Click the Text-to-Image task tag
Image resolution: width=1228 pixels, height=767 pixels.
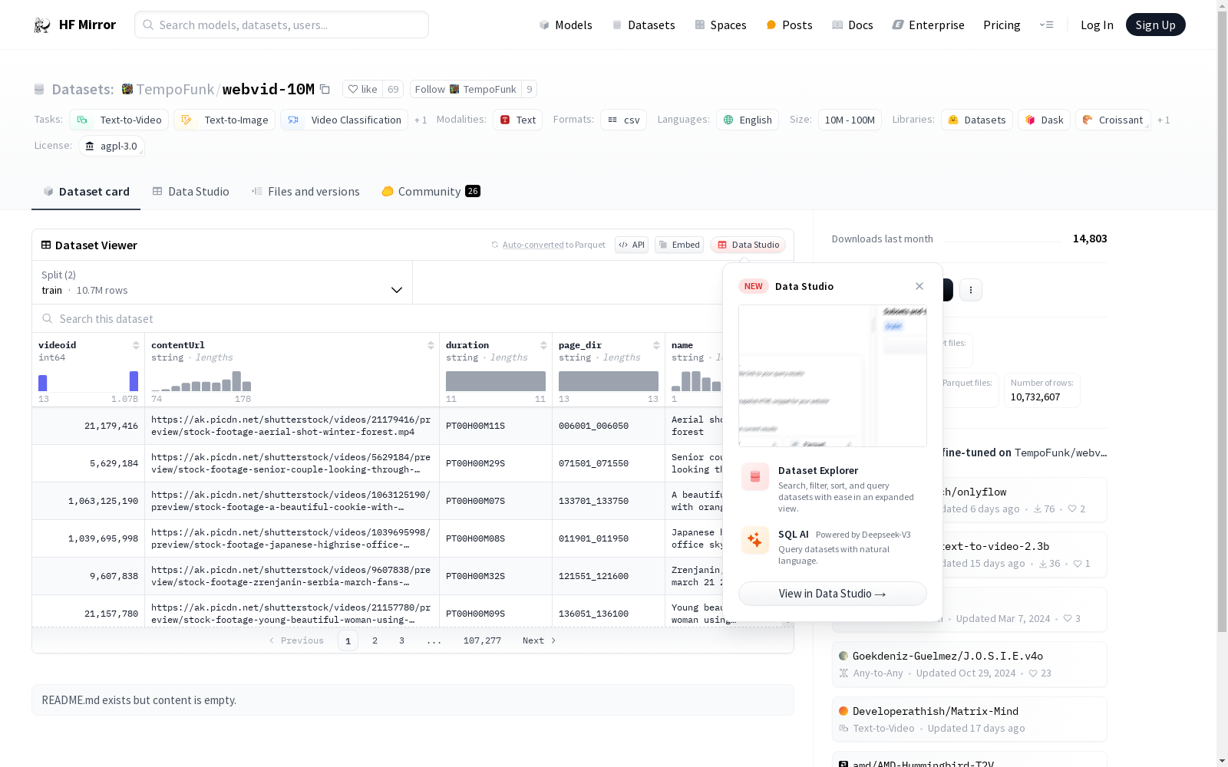click(x=224, y=120)
